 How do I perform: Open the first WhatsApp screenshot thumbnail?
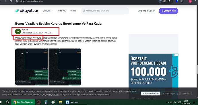point(32,67)
